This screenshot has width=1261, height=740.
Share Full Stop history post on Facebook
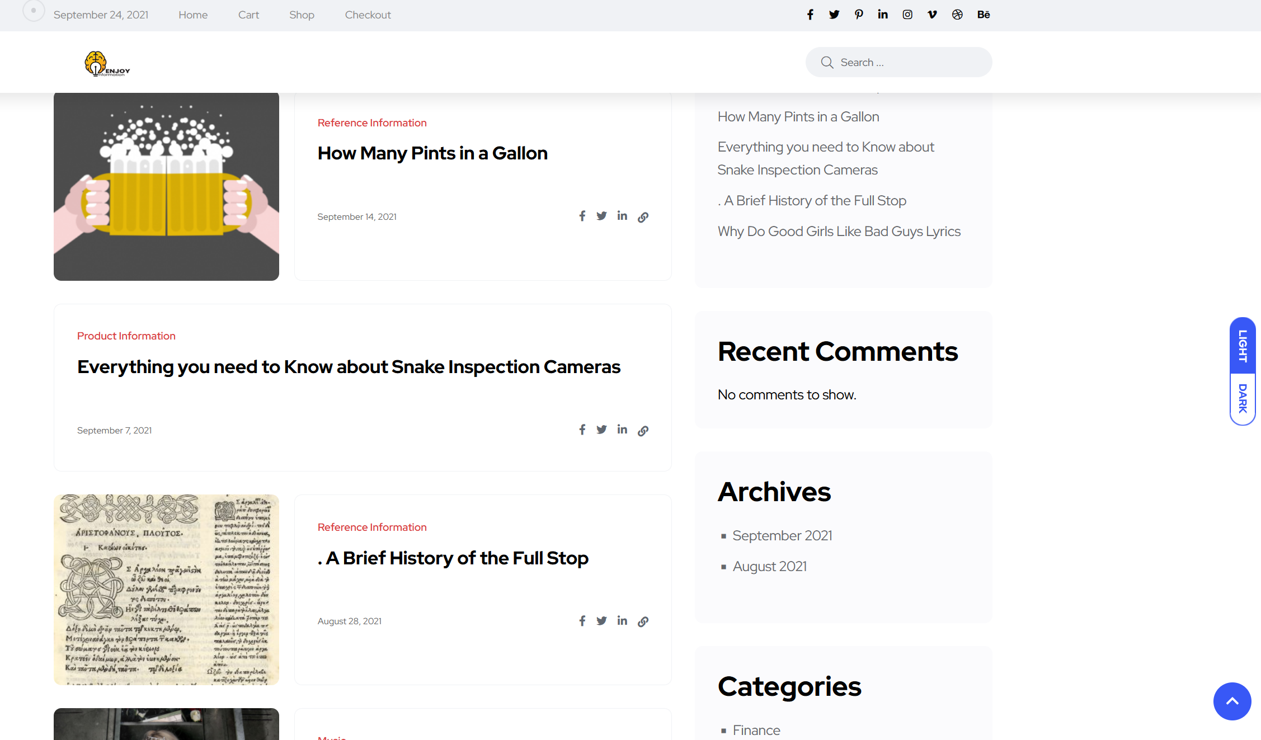582,621
